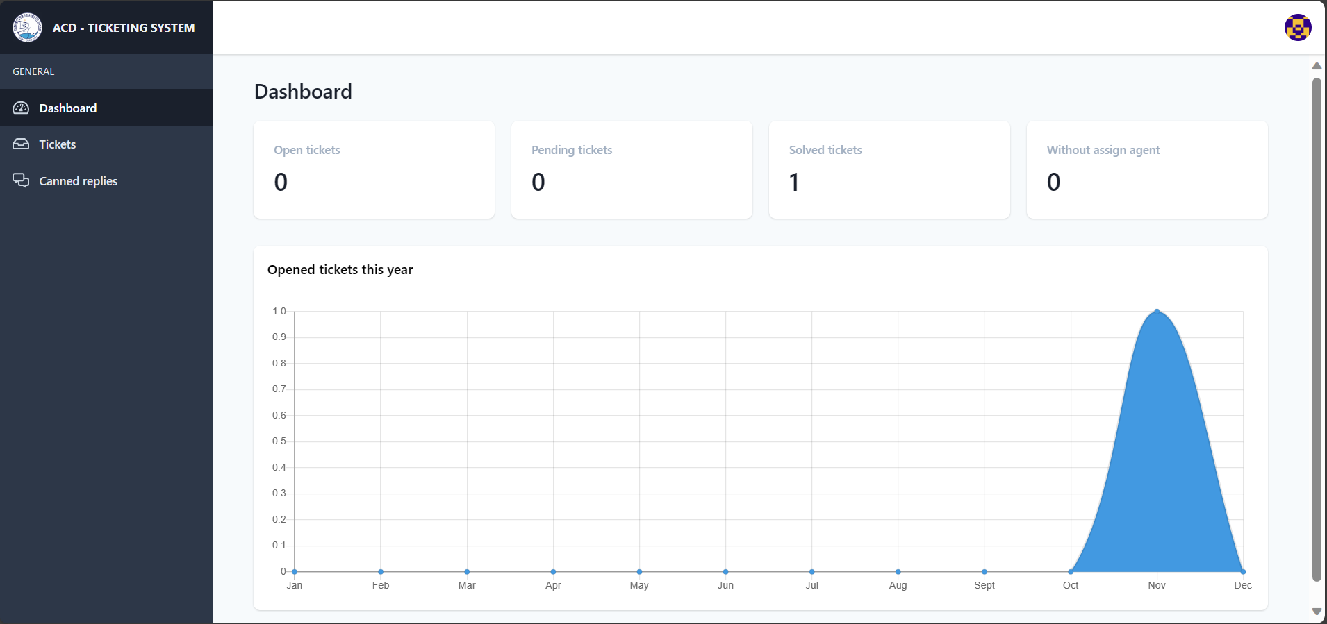
Task: Click the Canned replies chat icon
Action: point(21,180)
